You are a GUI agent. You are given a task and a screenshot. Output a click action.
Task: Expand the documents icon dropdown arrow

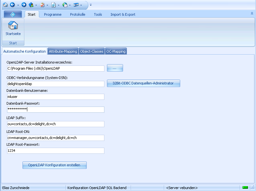58,5
